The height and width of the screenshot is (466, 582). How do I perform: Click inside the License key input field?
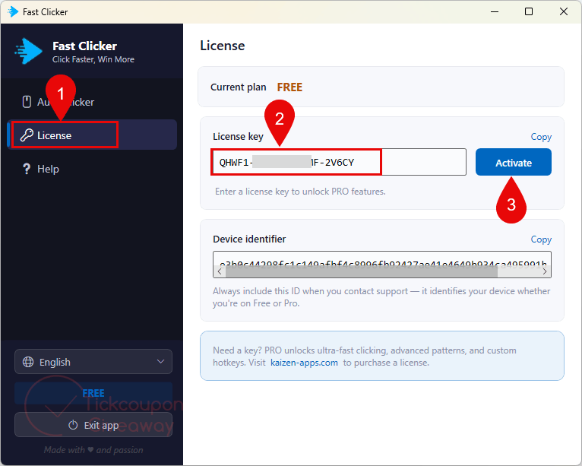tap(339, 162)
